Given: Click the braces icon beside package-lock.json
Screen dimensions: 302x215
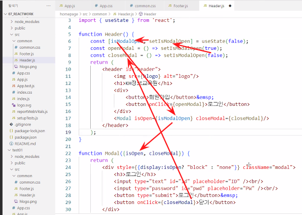Looking at the screenshot, I should point(11,131).
